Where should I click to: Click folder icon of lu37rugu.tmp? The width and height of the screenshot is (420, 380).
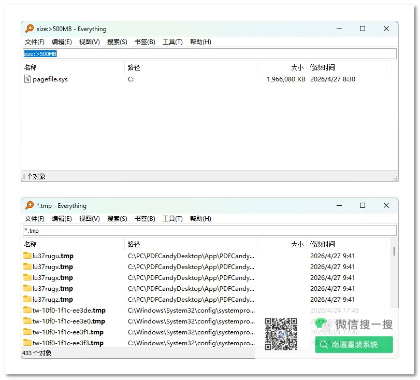point(27,256)
